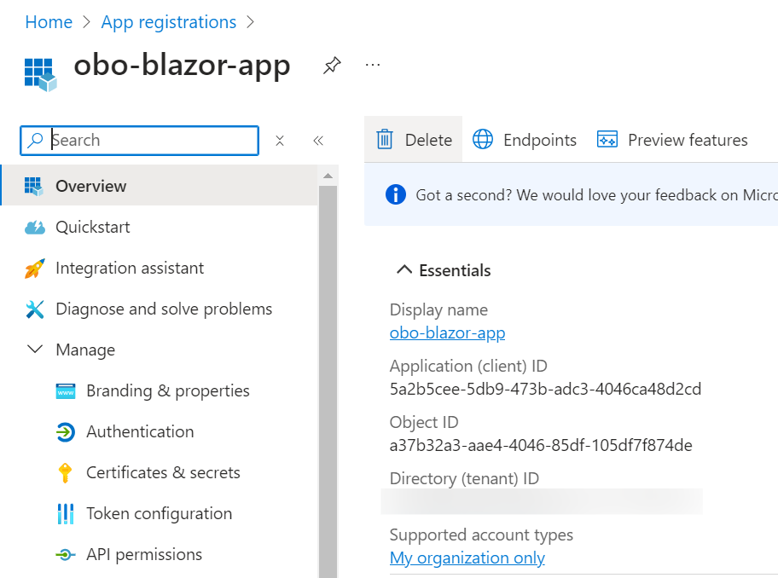Open Diagnose and solve problems
Image resolution: width=778 pixels, height=578 pixels.
click(x=160, y=309)
